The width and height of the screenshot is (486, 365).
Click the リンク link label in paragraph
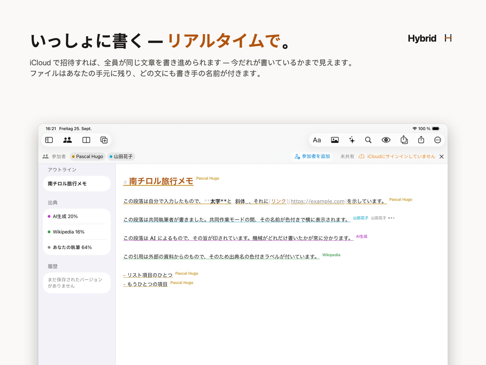(x=278, y=201)
